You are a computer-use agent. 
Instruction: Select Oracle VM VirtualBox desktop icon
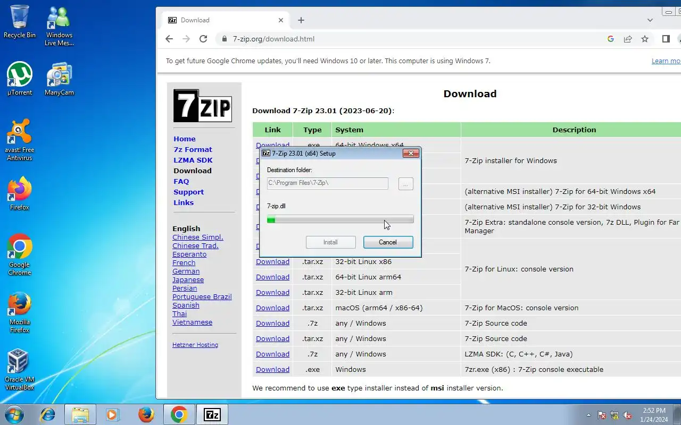pyautogui.click(x=20, y=370)
